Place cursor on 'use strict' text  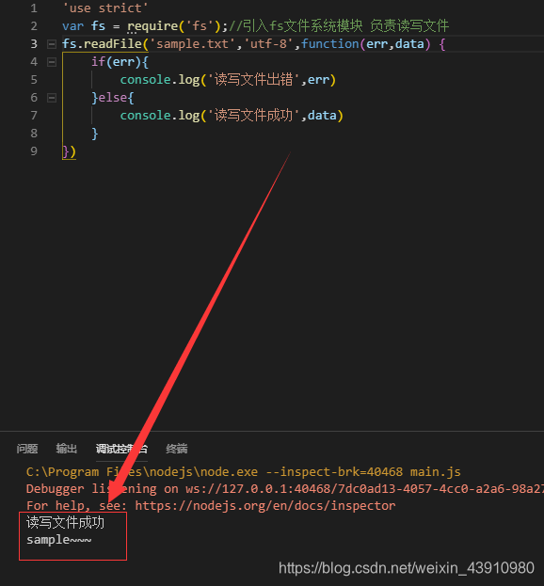click(105, 8)
